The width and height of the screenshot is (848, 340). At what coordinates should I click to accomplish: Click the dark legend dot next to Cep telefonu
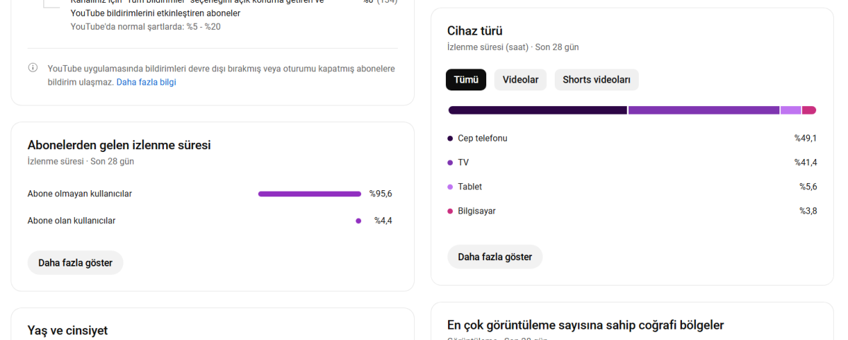pos(450,139)
